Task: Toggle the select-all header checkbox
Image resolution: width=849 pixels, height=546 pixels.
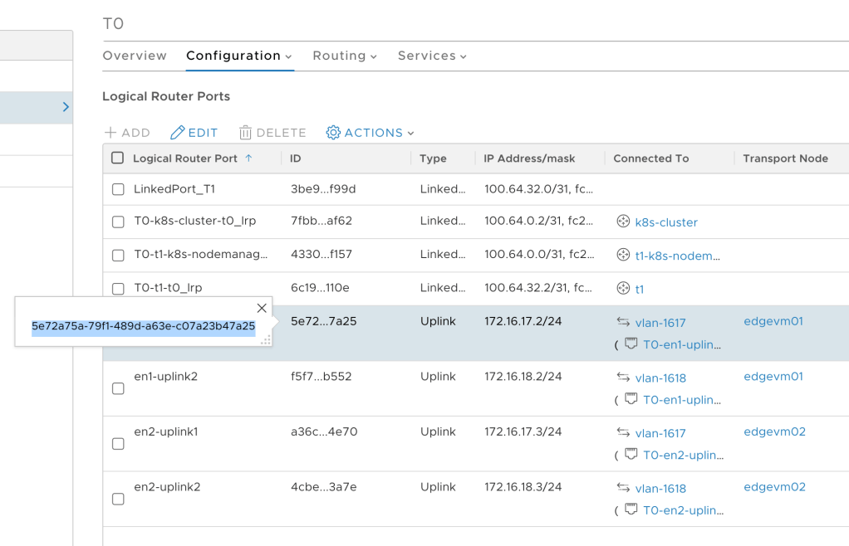Action: tap(118, 158)
